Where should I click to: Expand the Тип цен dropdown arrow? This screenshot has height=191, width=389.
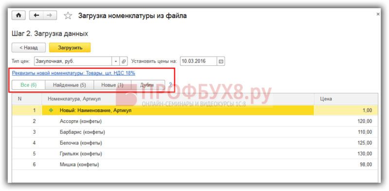click(116, 61)
